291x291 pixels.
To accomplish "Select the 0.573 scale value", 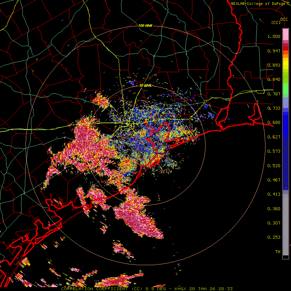I will click(274, 151).
